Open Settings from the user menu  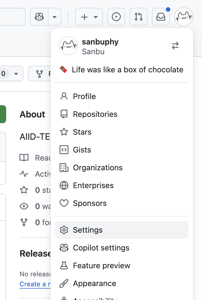[x=88, y=230]
